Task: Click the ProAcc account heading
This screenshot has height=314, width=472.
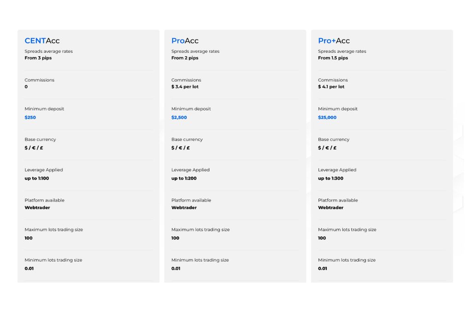Action: [185, 41]
